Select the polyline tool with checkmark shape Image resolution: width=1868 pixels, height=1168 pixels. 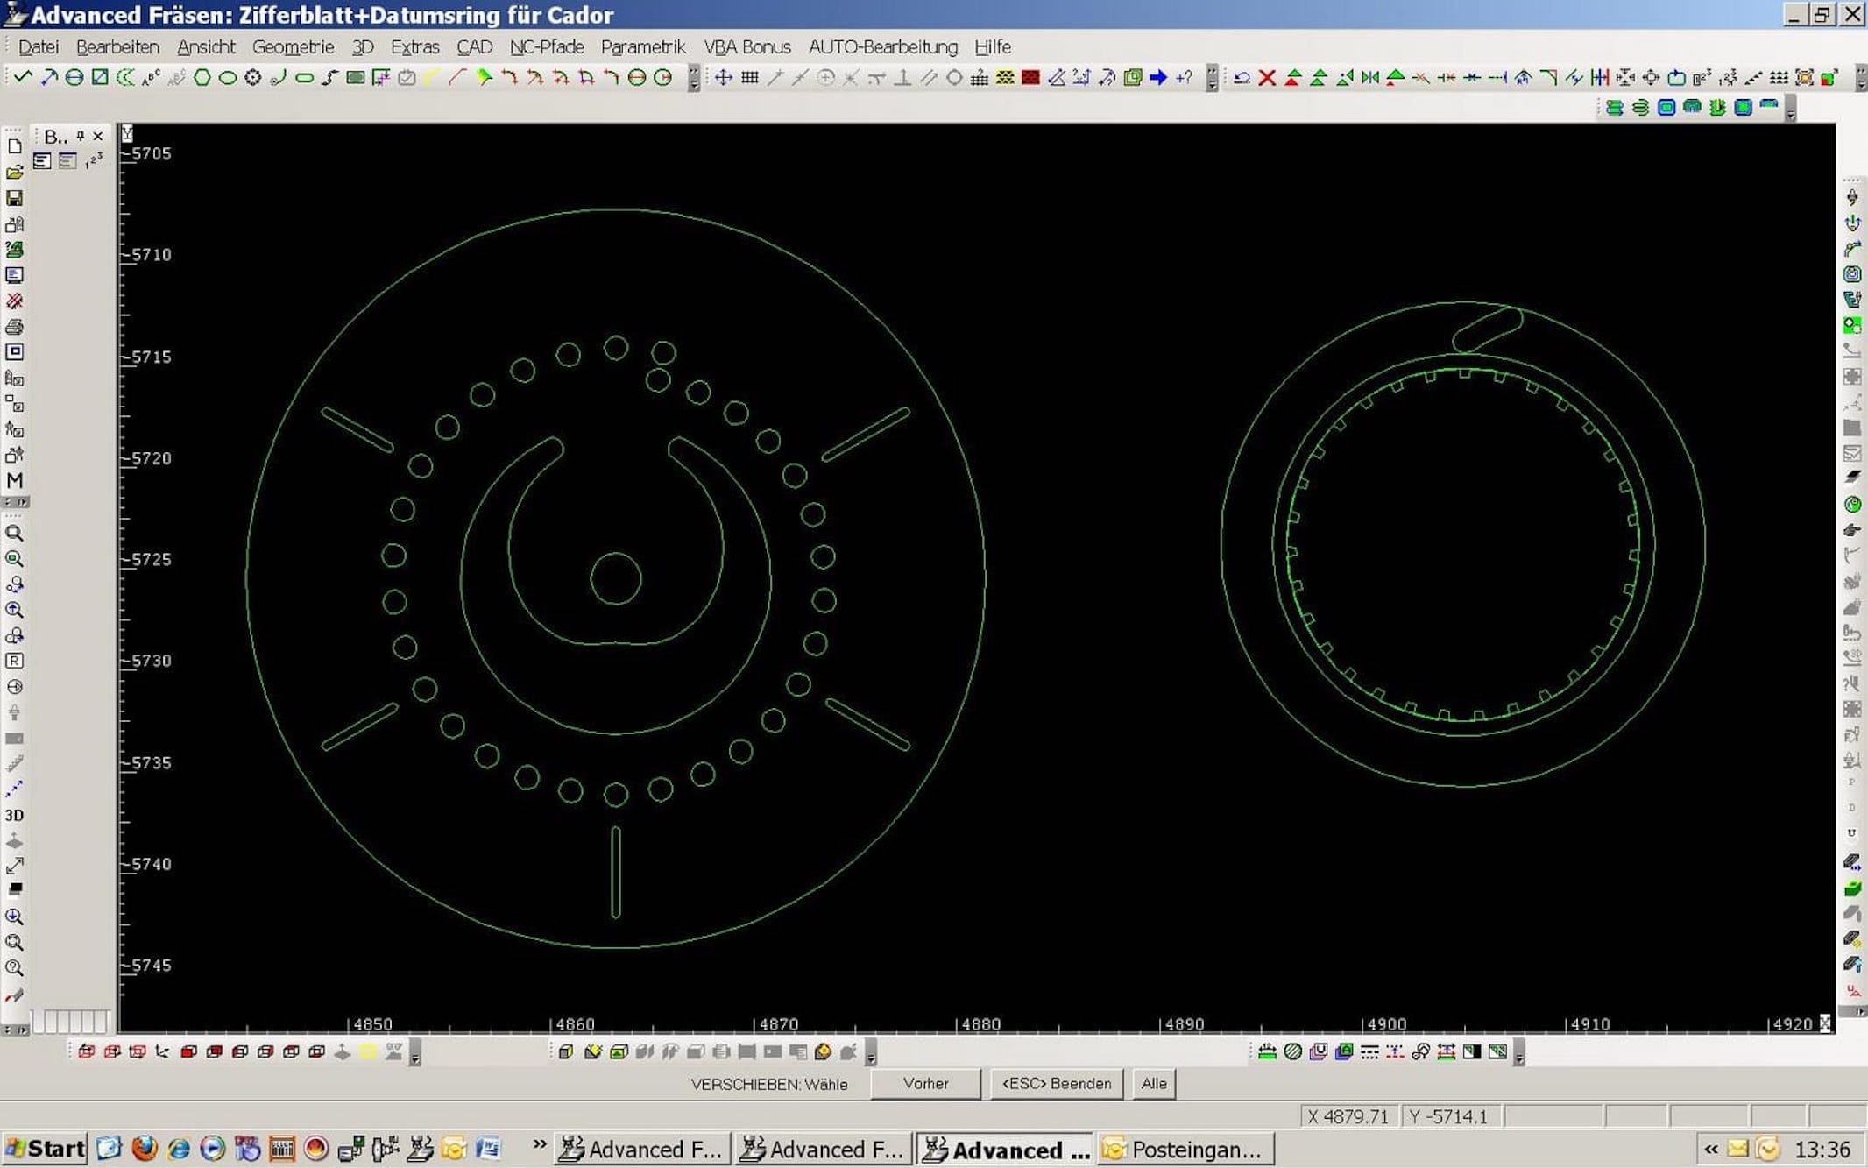coord(24,77)
